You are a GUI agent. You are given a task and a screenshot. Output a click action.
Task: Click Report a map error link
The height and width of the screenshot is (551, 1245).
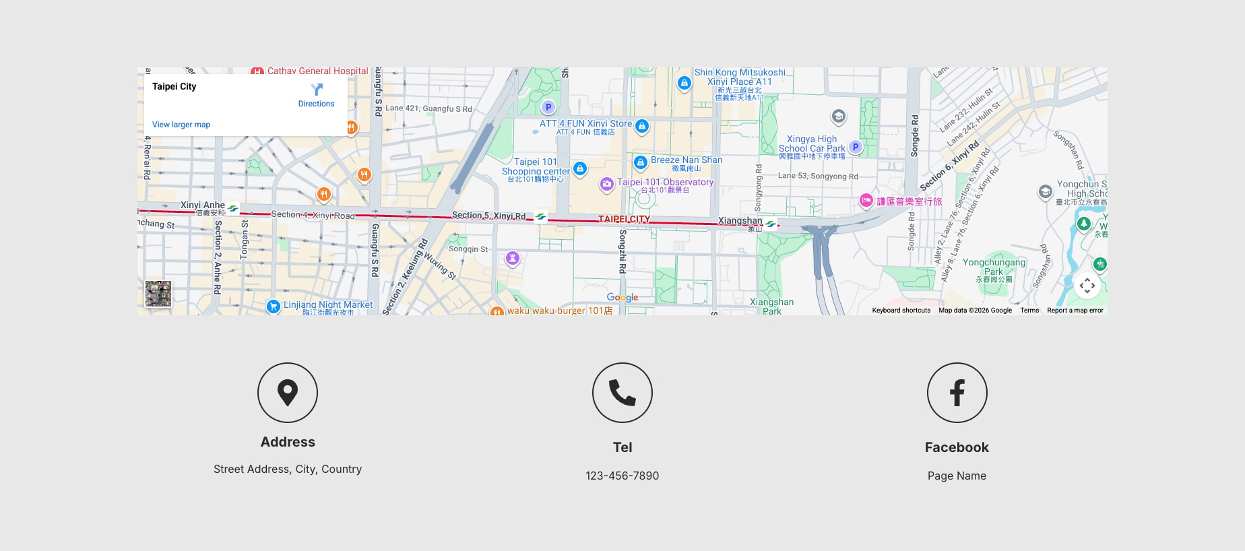[x=1075, y=311]
